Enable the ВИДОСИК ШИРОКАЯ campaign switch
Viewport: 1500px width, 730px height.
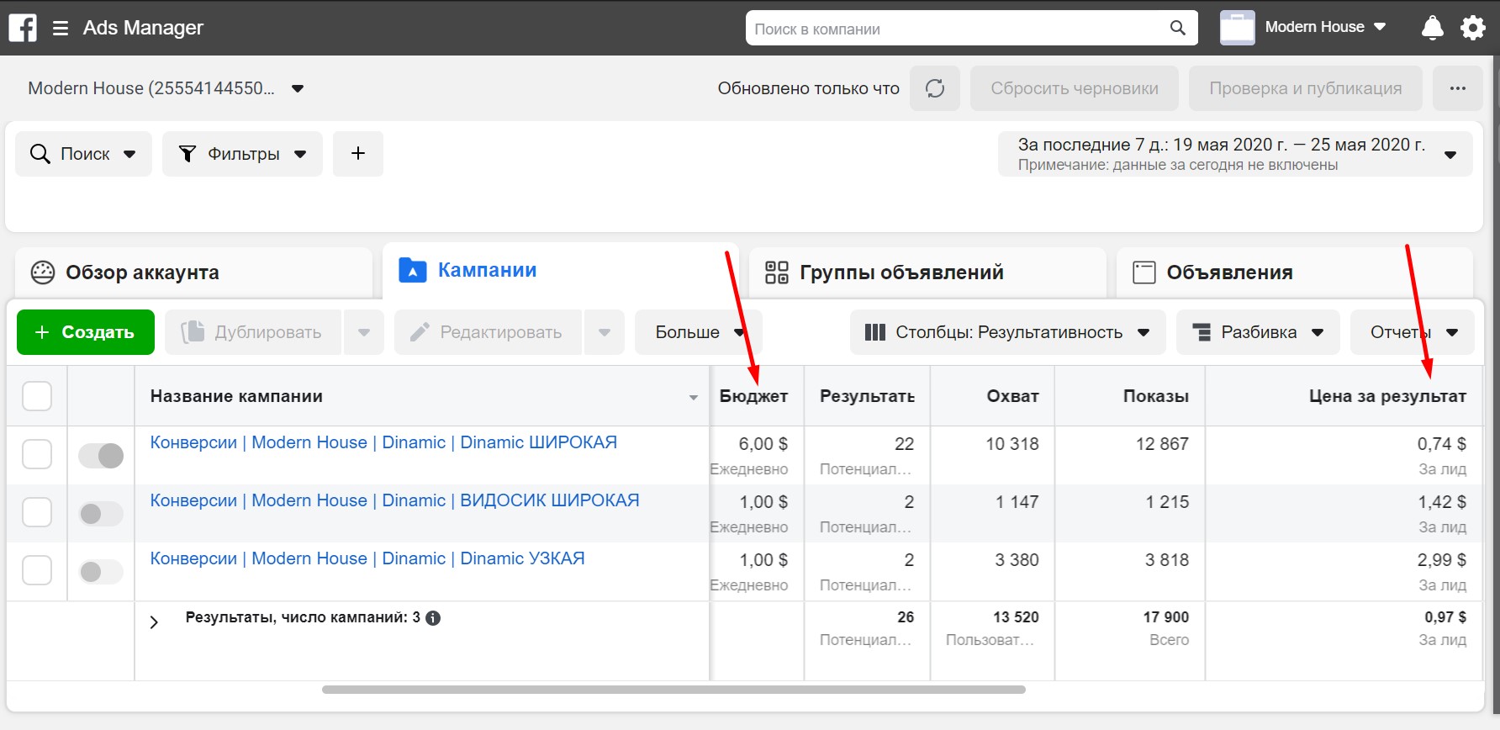coord(101,514)
